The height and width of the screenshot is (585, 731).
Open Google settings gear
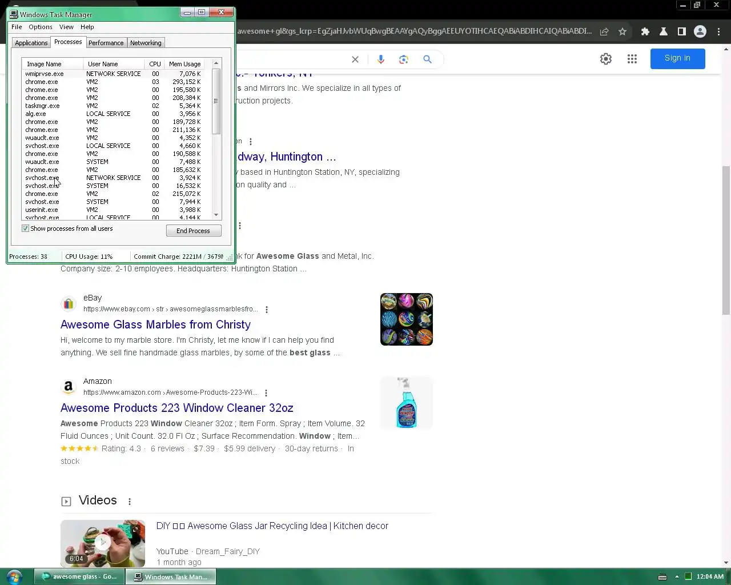point(606,59)
